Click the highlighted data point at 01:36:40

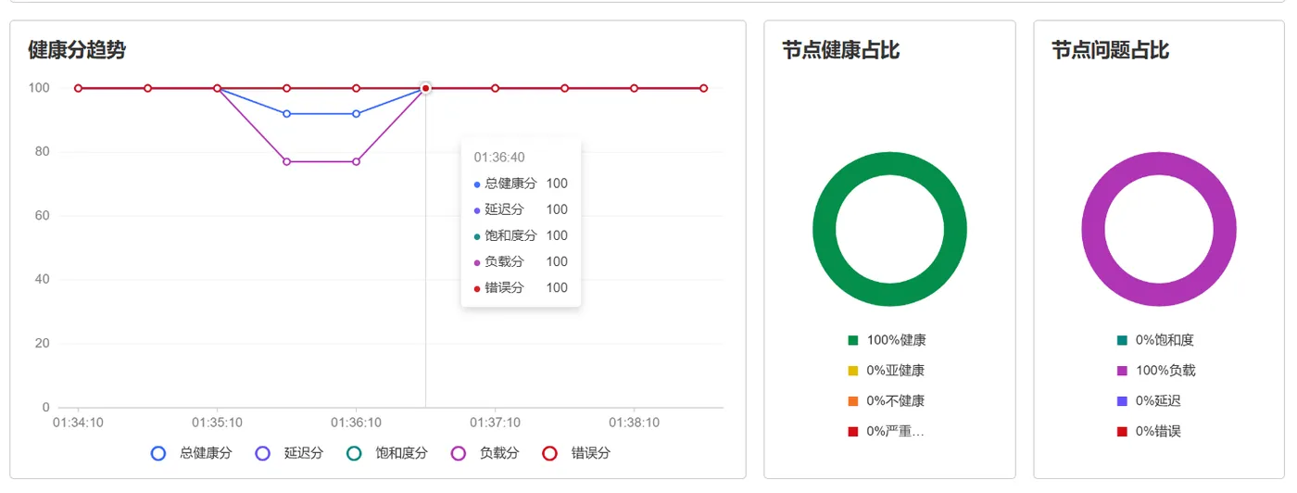(425, 88)
